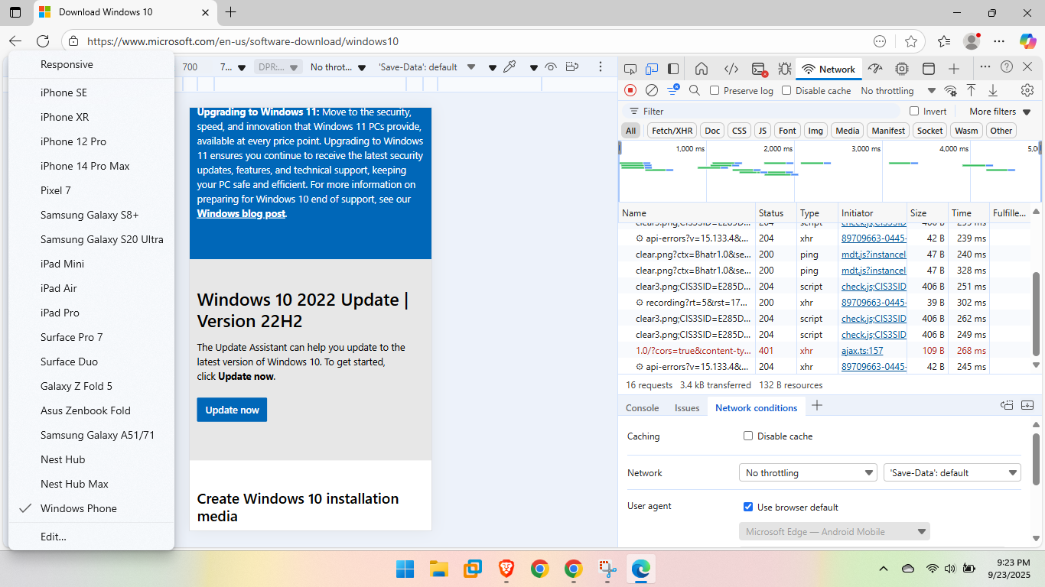Click the import HAR upload arrow
The image size is (1045, 587).
tap(971, 90)
